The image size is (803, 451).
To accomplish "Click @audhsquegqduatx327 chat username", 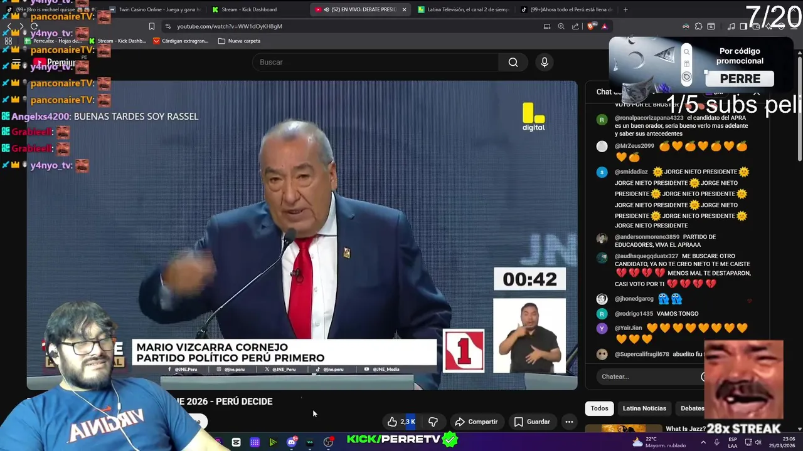I will [646, 256].
